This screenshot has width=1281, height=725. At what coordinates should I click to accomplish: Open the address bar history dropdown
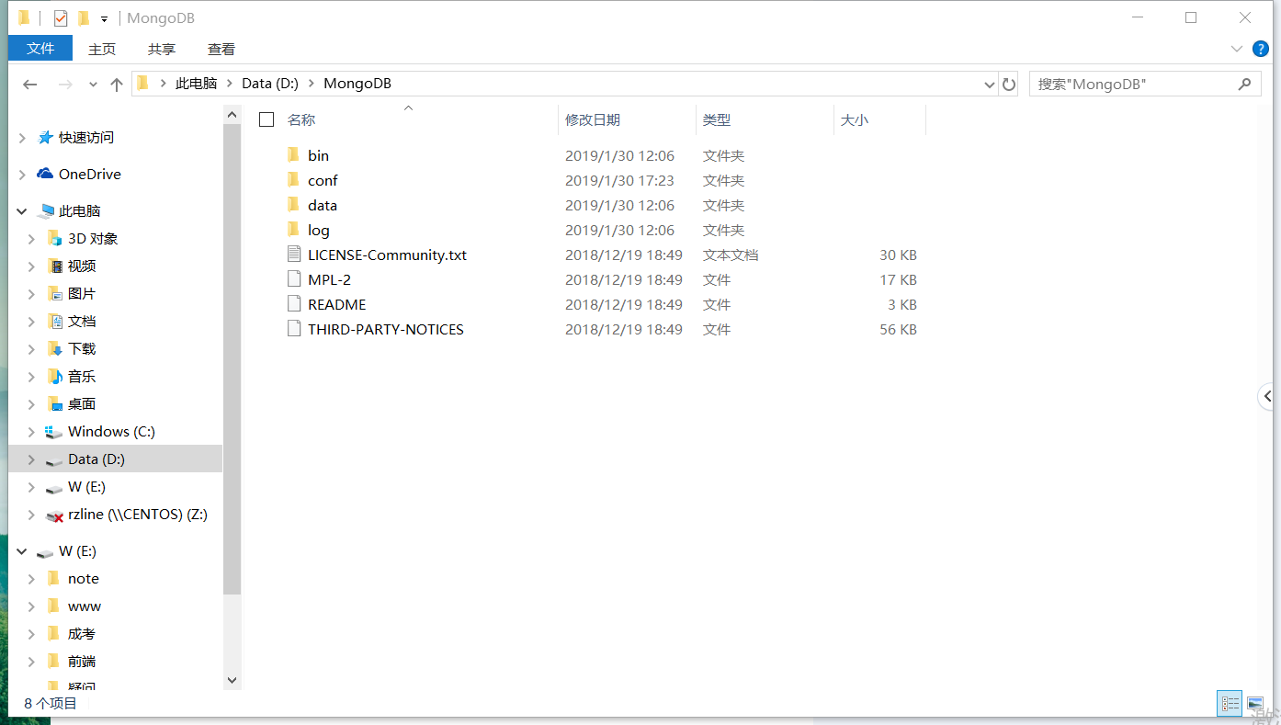(x=989, y=85)
